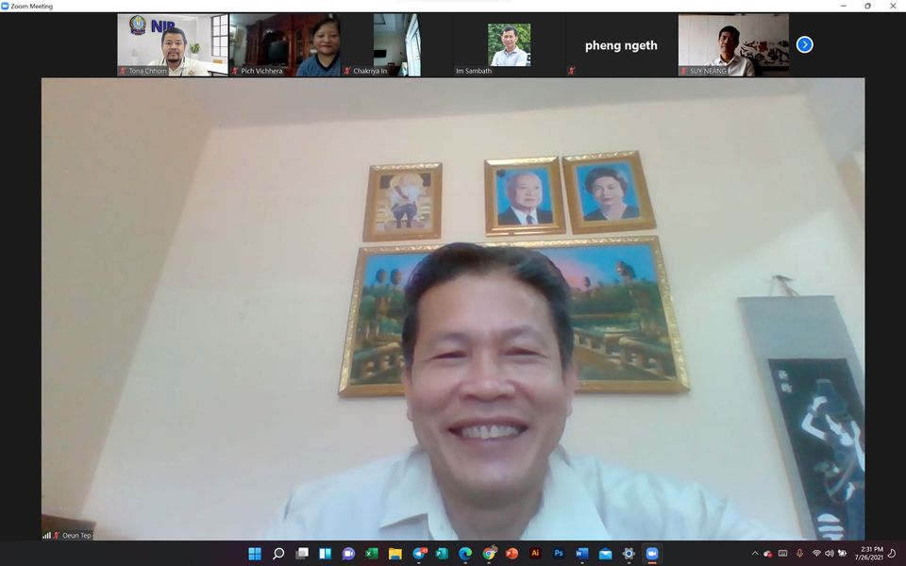Switch to the Zoom taskbar icon
The image size is (906, 566).
(651, 554)
